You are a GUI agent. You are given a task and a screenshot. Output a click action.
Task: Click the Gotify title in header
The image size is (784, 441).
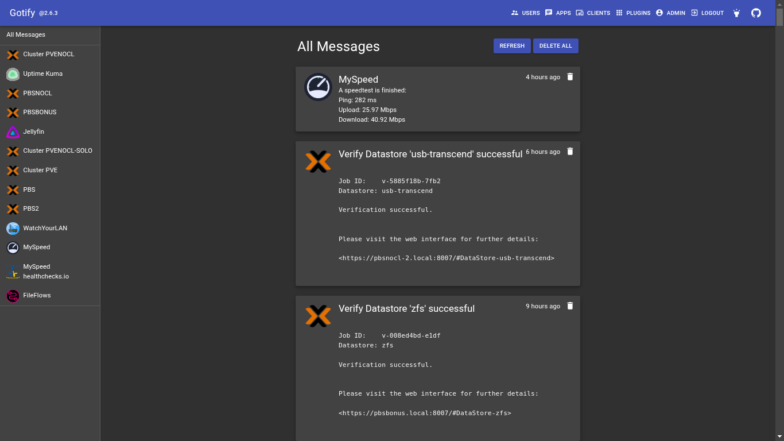[x=22, y=13]
